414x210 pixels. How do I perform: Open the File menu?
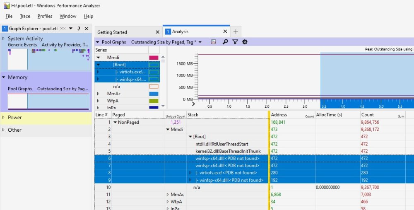click(x=9, y=16)
